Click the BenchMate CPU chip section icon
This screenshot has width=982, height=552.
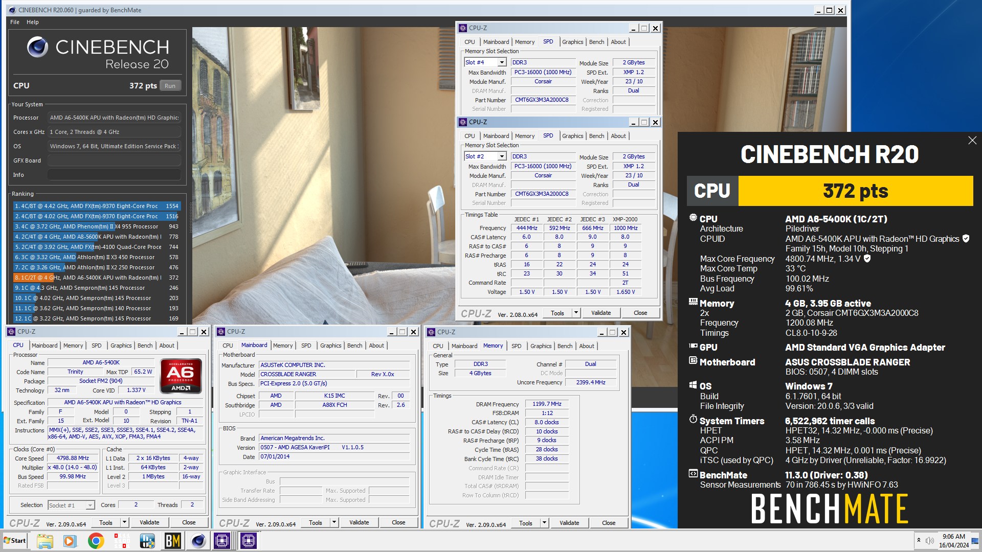coord(693,218)
